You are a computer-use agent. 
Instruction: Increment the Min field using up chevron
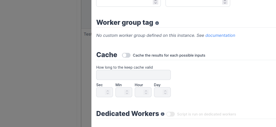[x=127, y=91]
